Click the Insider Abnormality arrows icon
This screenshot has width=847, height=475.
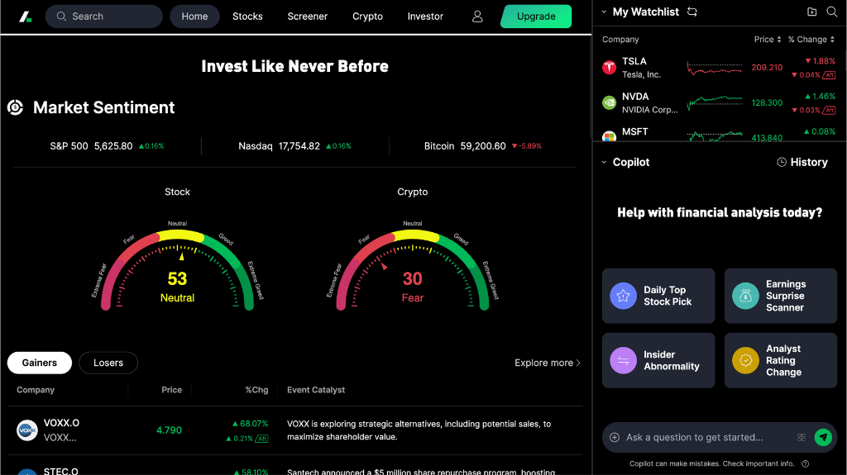pos(624,360)
